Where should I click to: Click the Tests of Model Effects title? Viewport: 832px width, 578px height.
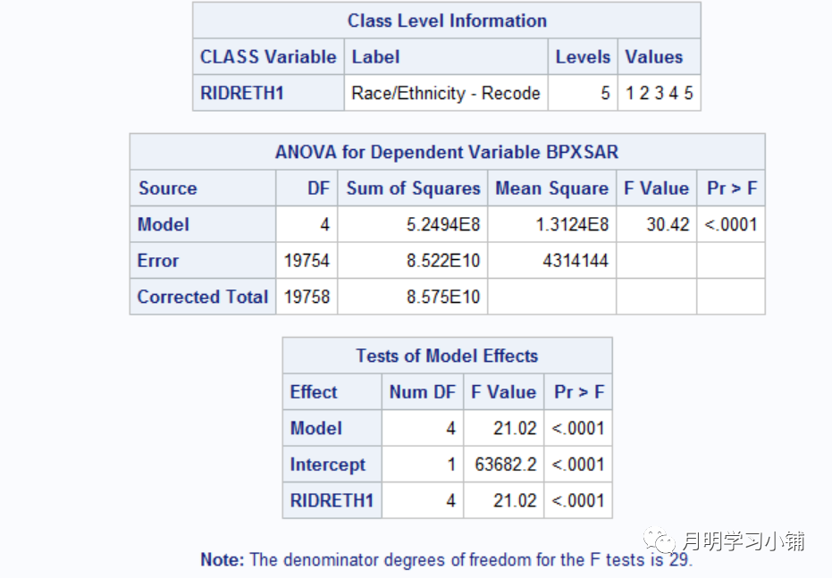coord(447,356)
